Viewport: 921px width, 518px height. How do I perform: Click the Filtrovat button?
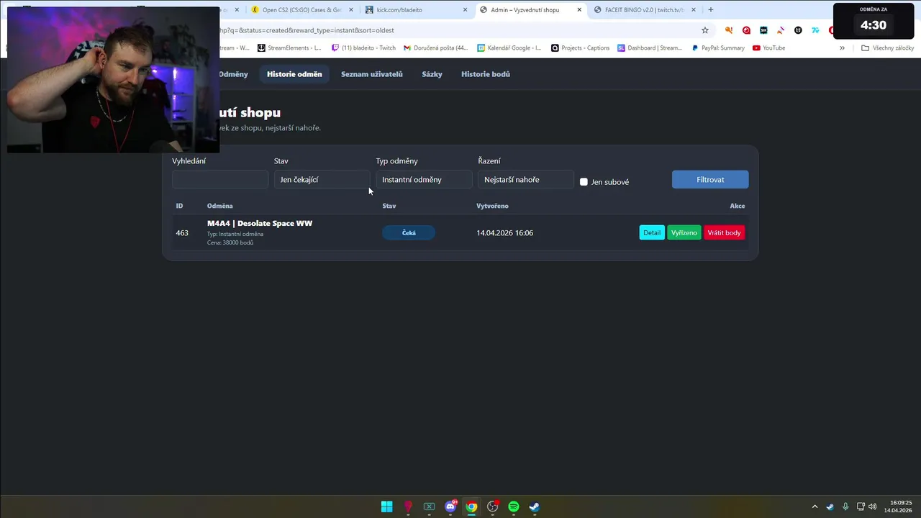pos(710,180)
